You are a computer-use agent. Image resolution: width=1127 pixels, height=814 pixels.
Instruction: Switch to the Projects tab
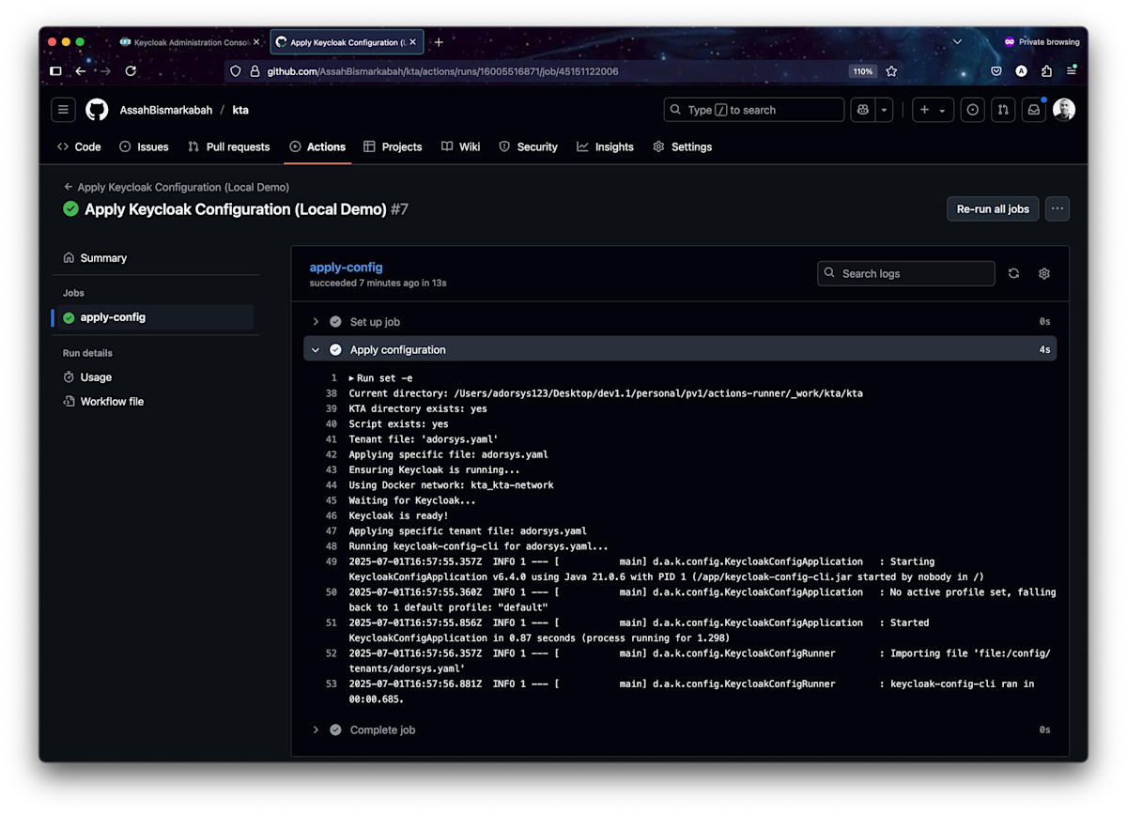(x=393, y=146)
